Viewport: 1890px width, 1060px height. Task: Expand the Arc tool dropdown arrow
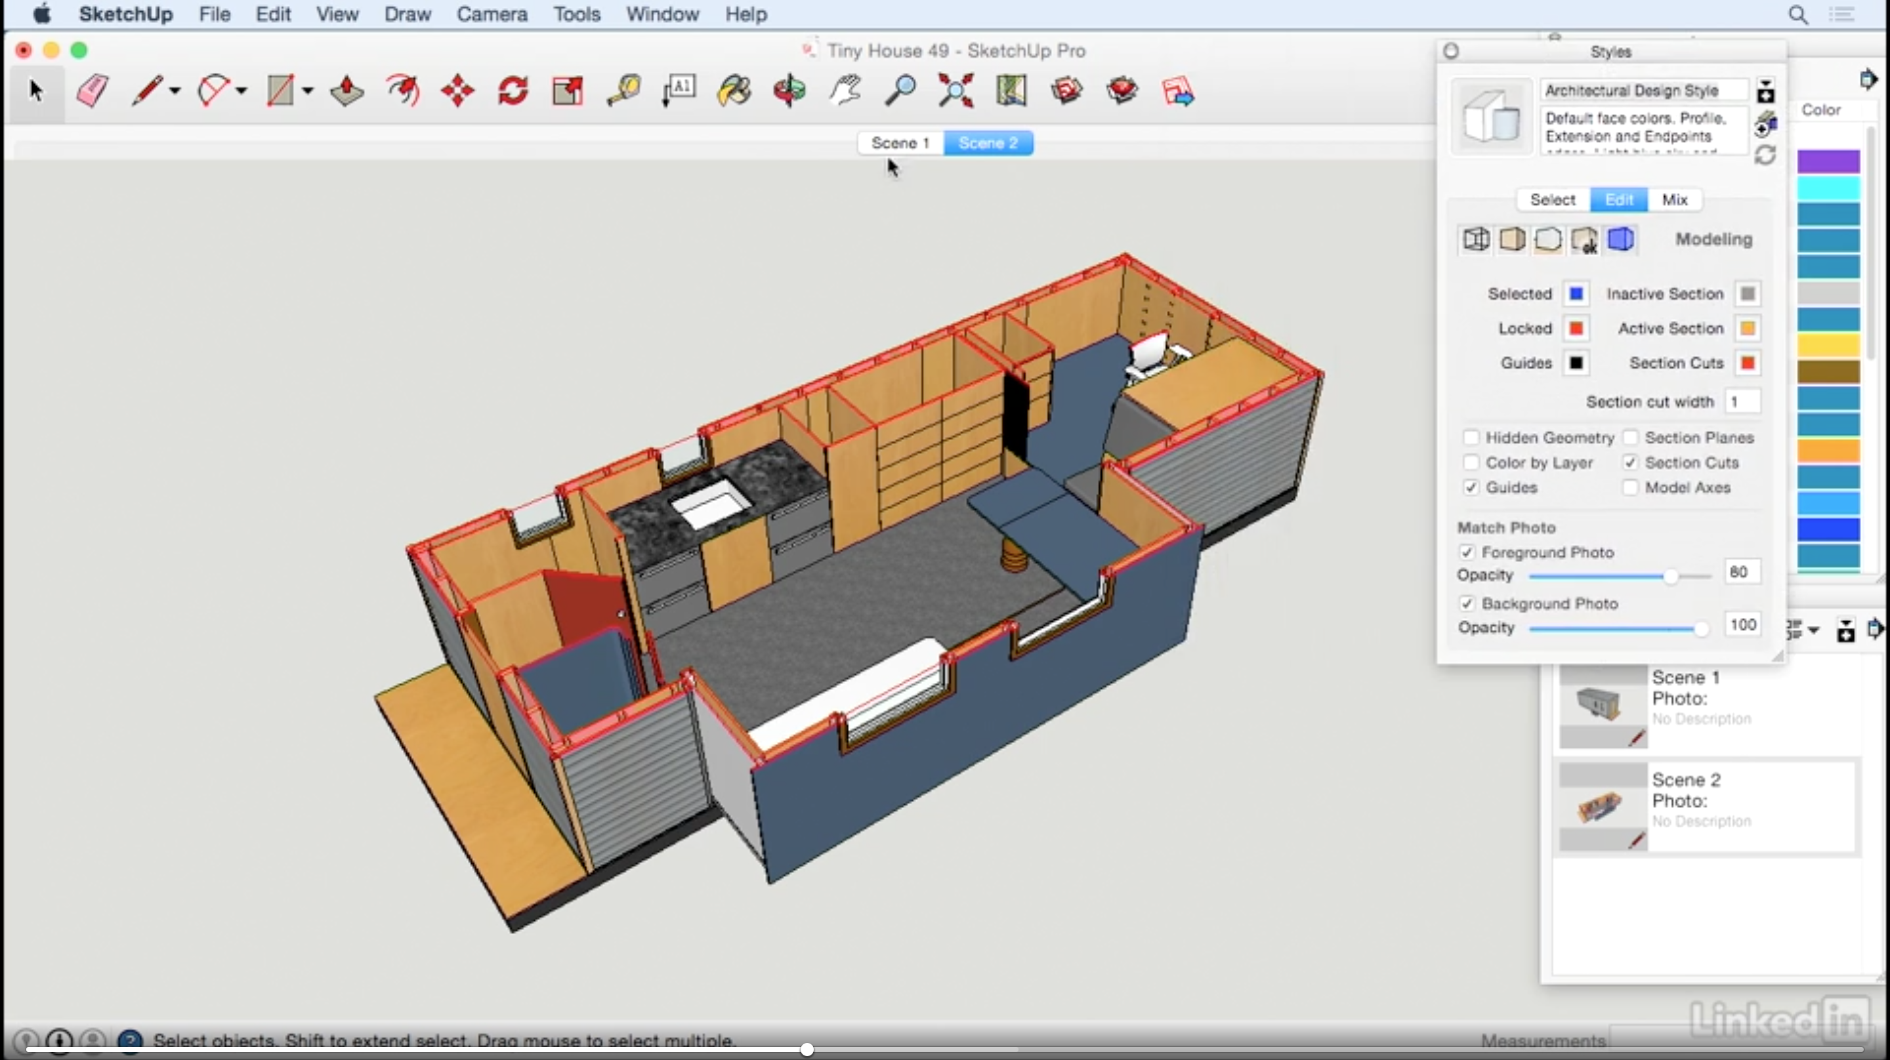coord(241,91)
